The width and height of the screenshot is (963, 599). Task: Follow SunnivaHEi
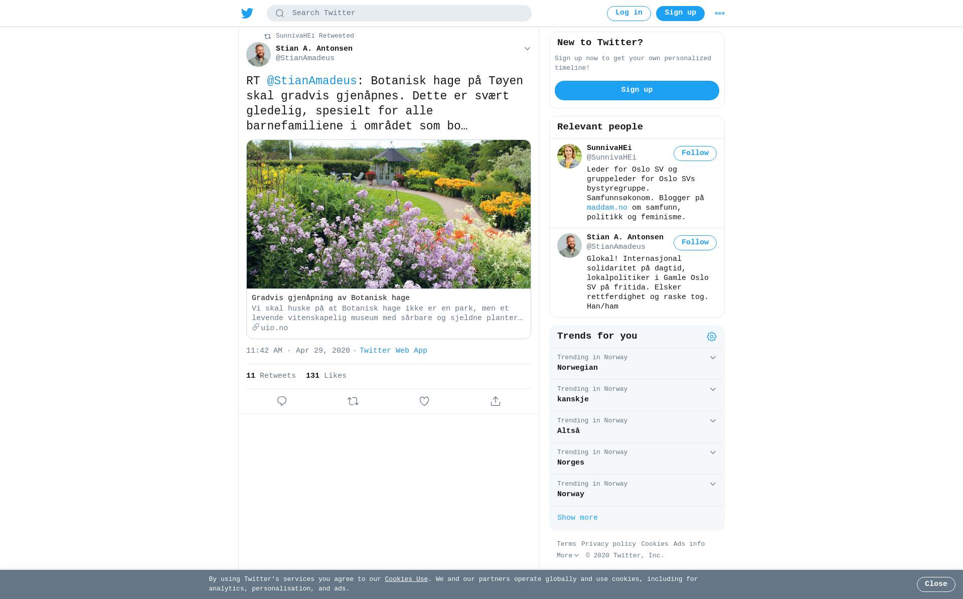pyautogui.click(x=695, y=154)
